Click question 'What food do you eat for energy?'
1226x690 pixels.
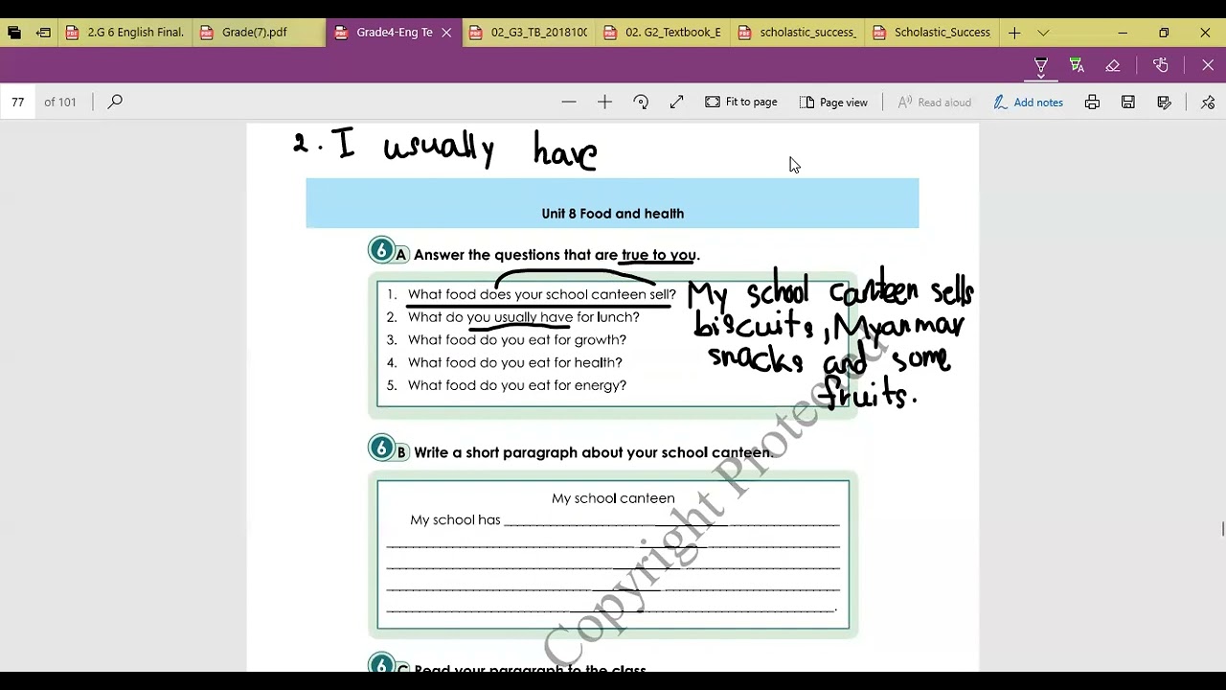point(517,385)
